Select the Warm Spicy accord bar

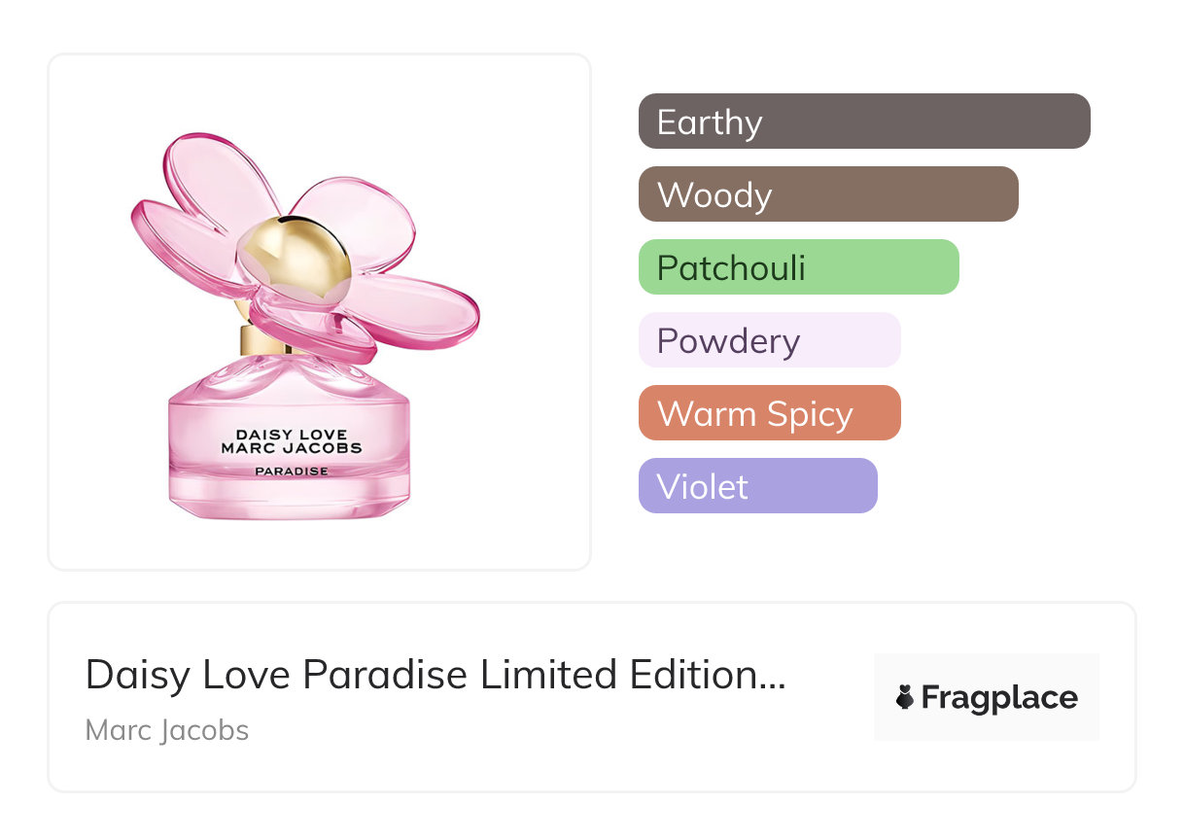tap(769, 413)
